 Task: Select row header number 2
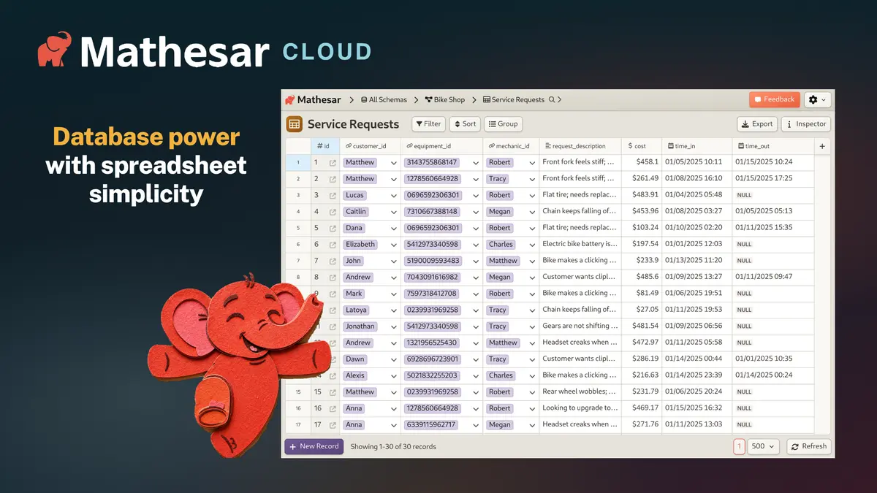pos(297,179)
